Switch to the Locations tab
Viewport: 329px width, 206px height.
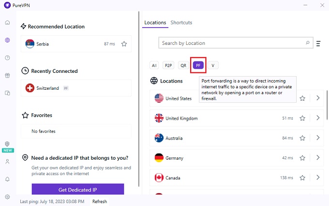(155, 23)
